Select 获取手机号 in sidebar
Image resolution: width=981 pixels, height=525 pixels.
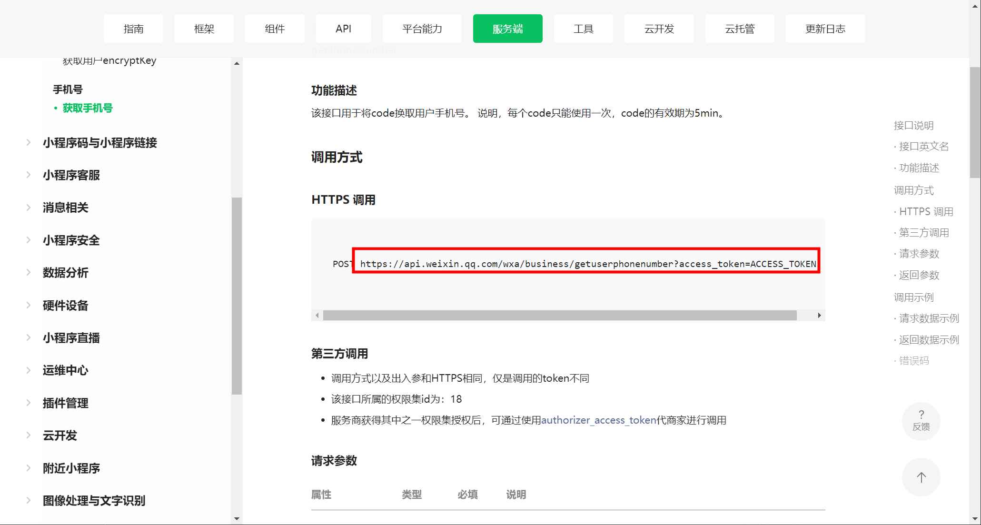(x=88, y=108)
